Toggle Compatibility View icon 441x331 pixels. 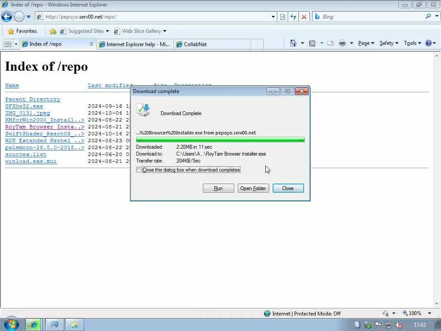(x=283, y=17)
